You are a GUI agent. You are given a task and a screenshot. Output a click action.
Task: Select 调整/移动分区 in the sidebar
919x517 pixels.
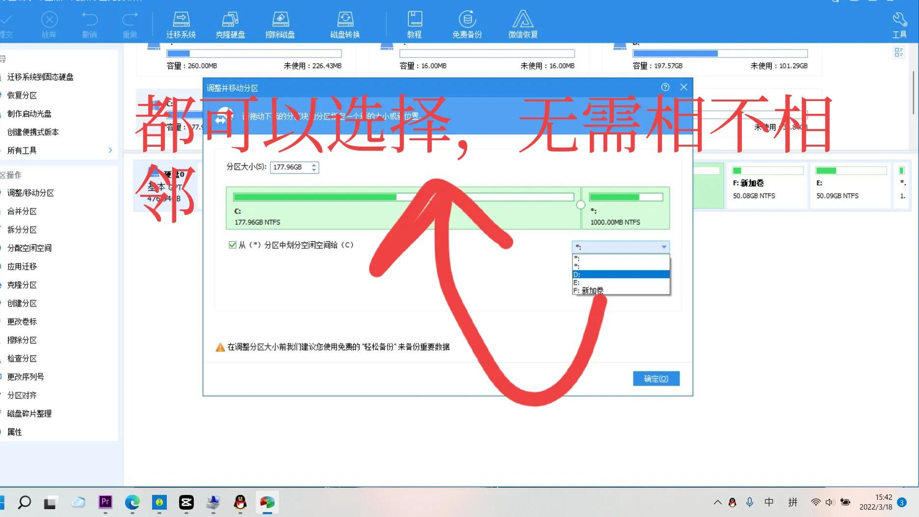click(x=30, y=193)
